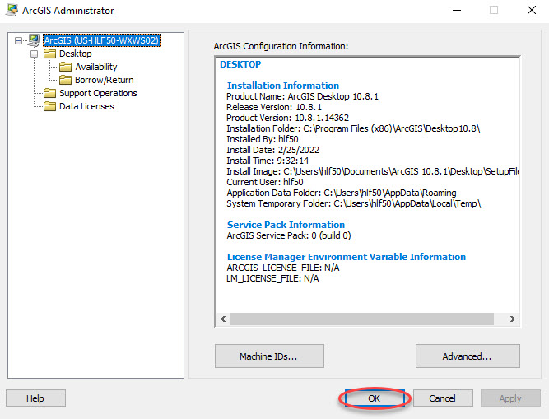The width and height of the screenshot is (549, 419).
Task: Click the ArcGIS Service Pack: 0 (build 0) line
Action: [x=289, y=235]
